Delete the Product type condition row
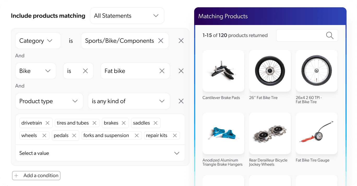The width and height of the screenshot is (357, 186). point(181,101)
